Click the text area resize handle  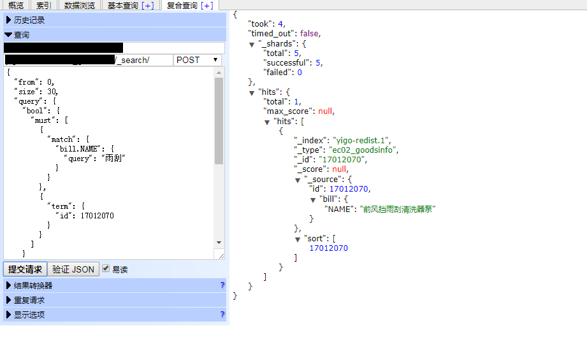221,256
